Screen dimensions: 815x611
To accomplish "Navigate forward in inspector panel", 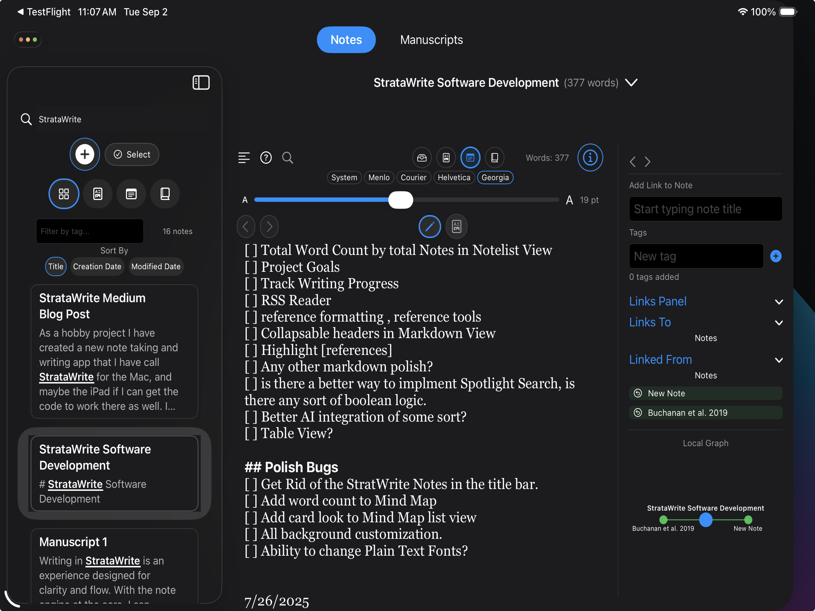I will point(647,162).
